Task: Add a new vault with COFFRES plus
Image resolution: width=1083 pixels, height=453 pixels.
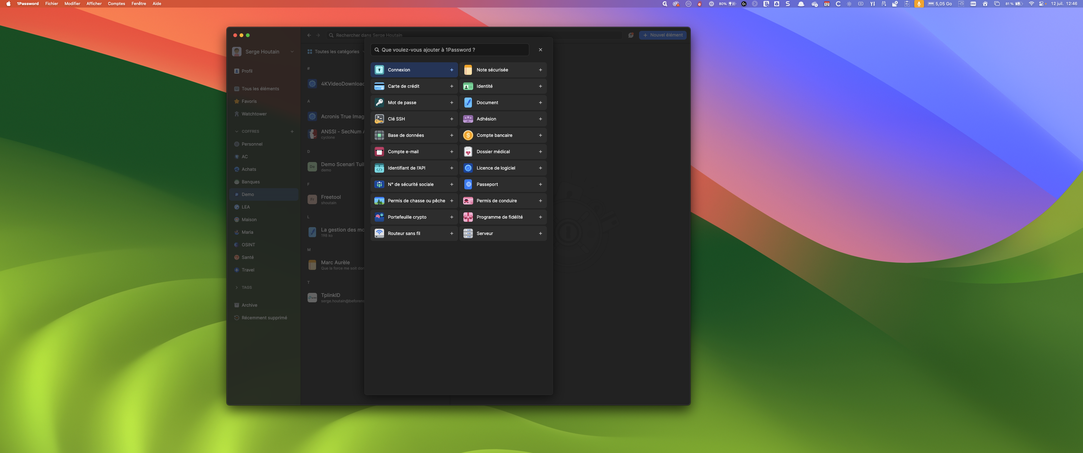Action: (x=292, y=131)
